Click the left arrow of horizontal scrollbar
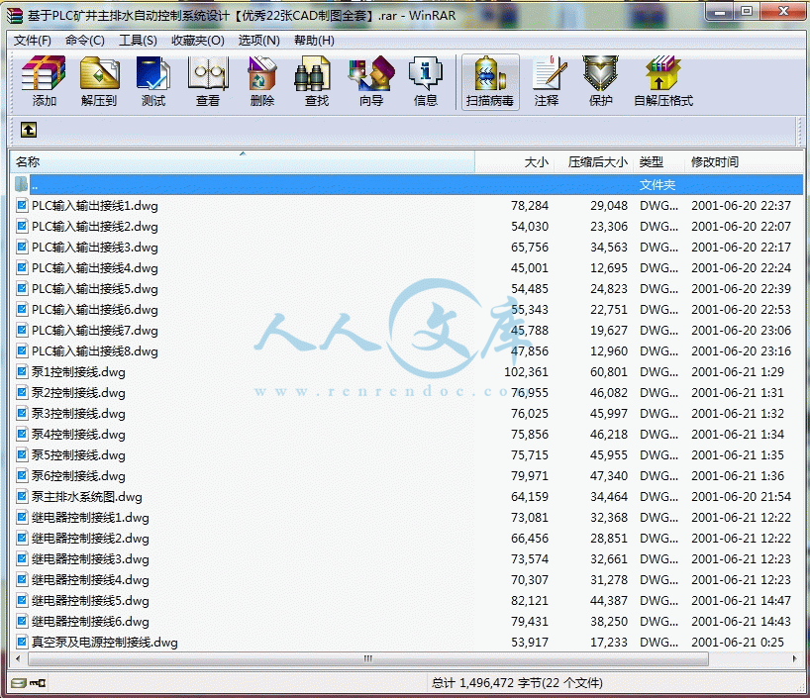This screenshot has height=698, width=810. point(19,658)
